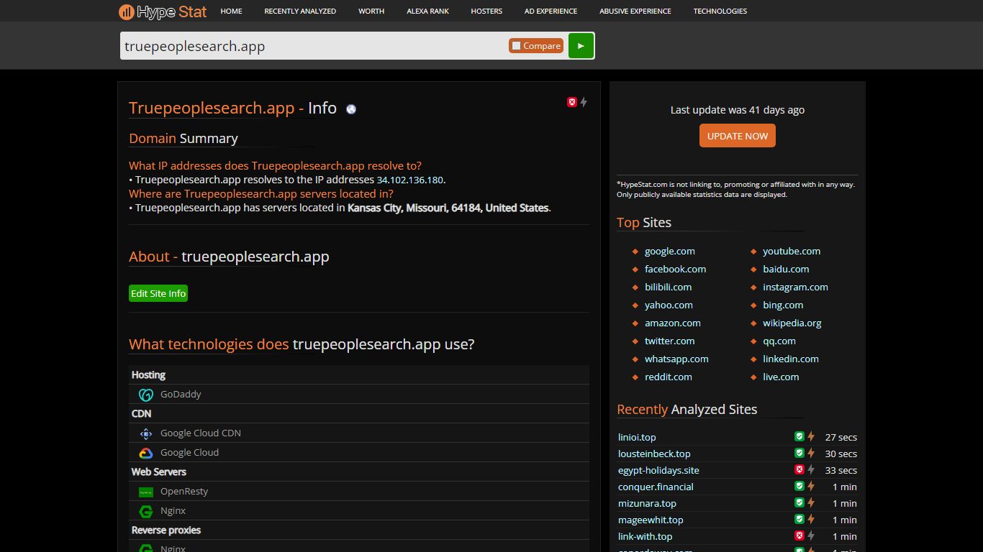The width and height of the screenshot is (983, 552).
Task: Click red shield icon beside egypt-holidays.site
Action: (799, 469)
